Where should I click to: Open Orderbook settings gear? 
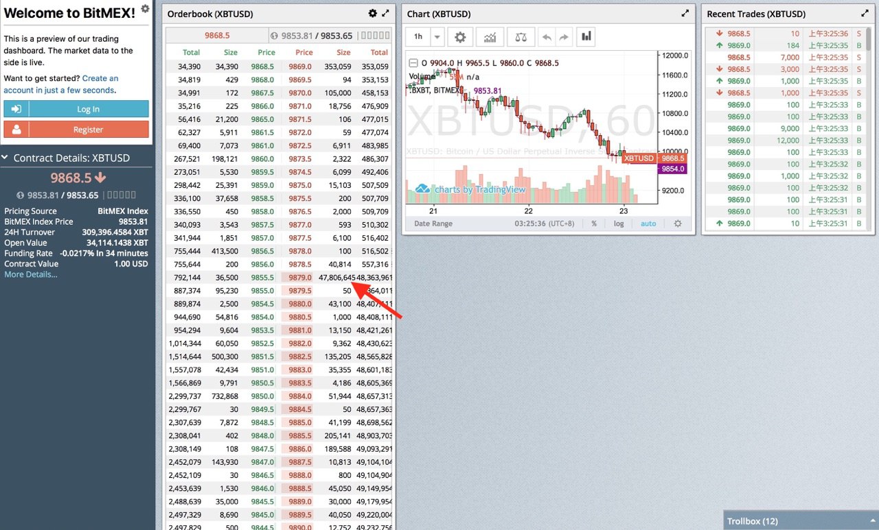click(x=373, y=13)
